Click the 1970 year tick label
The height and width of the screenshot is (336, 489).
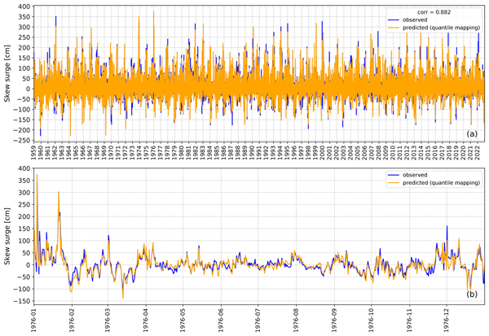tap(111, 152)
